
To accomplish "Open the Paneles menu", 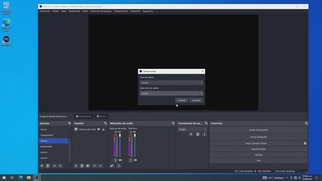I will [x=74, y=11].
